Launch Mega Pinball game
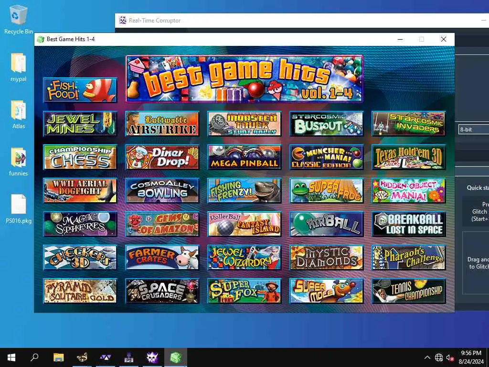Screen dimensions: 489x367 click(244, 157)
